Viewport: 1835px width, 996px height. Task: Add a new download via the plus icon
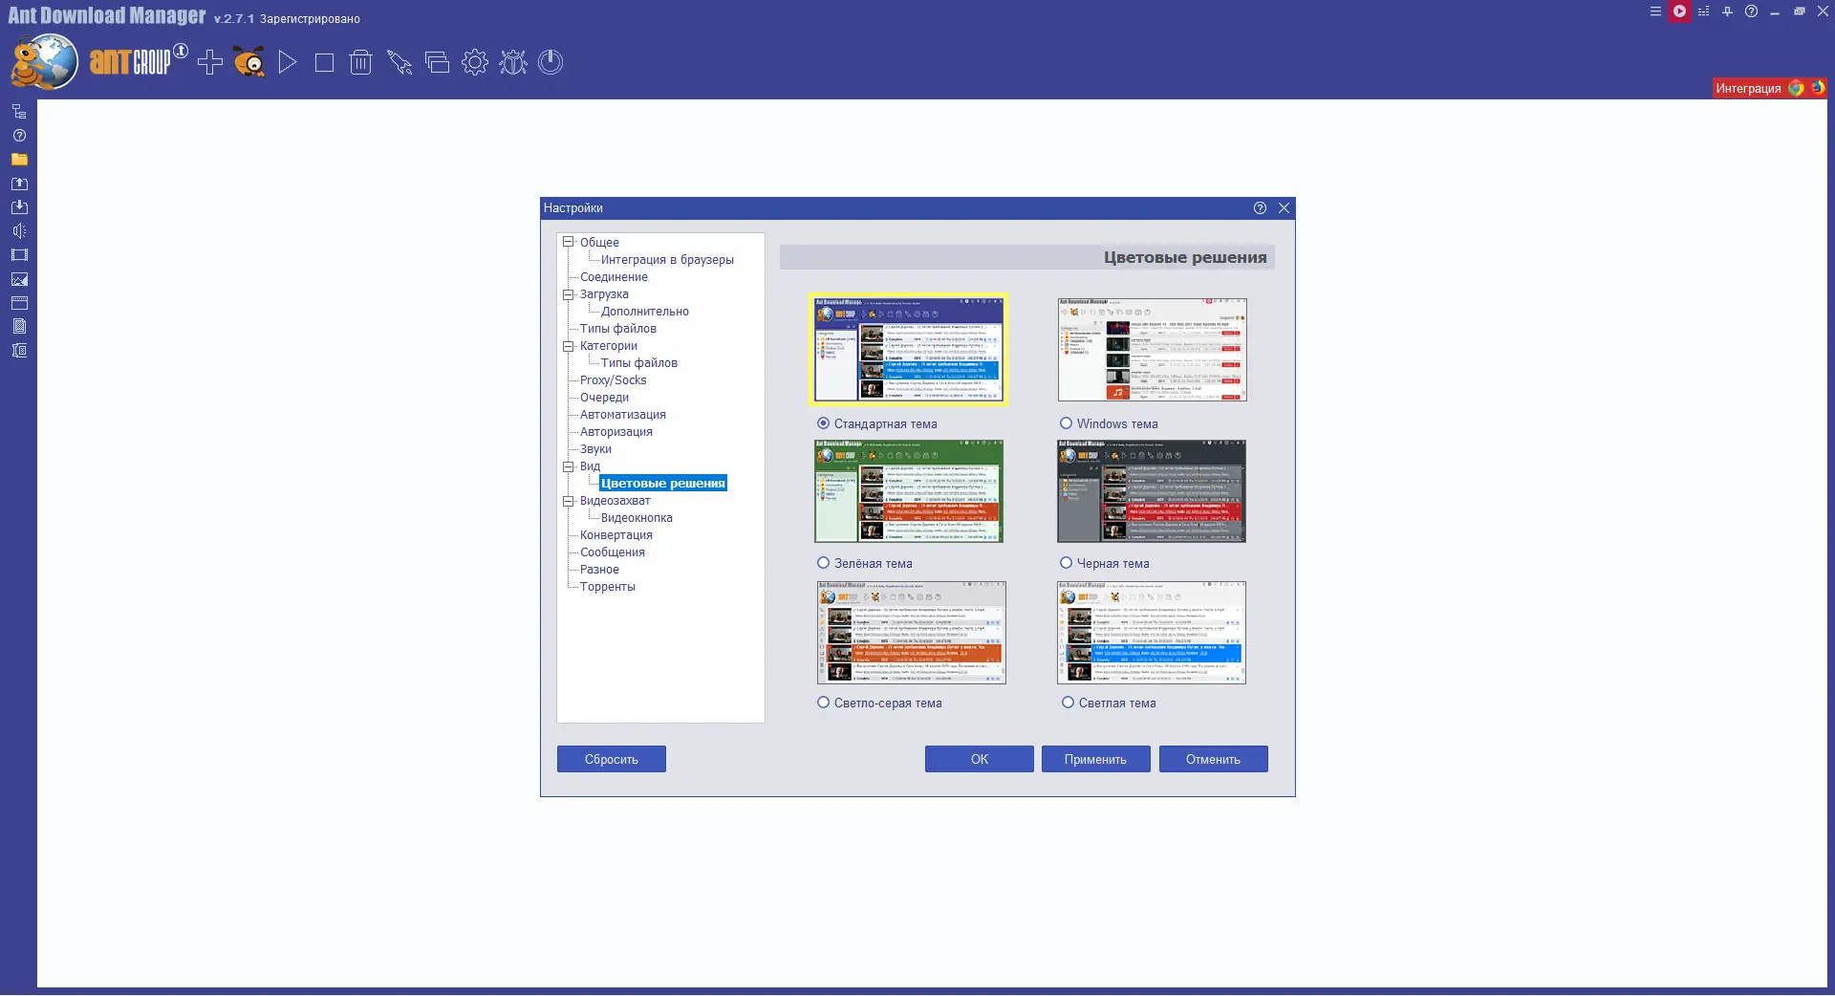tap(210, 62)
